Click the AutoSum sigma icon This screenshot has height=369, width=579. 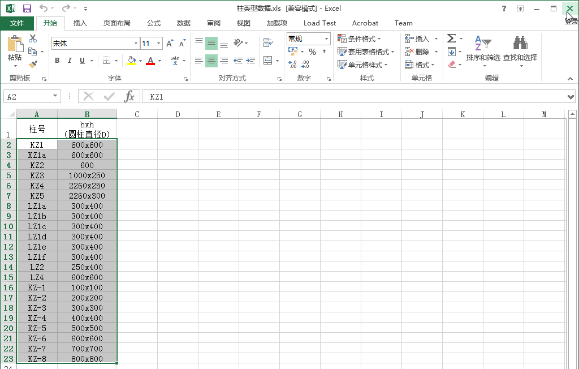point(451,38)
